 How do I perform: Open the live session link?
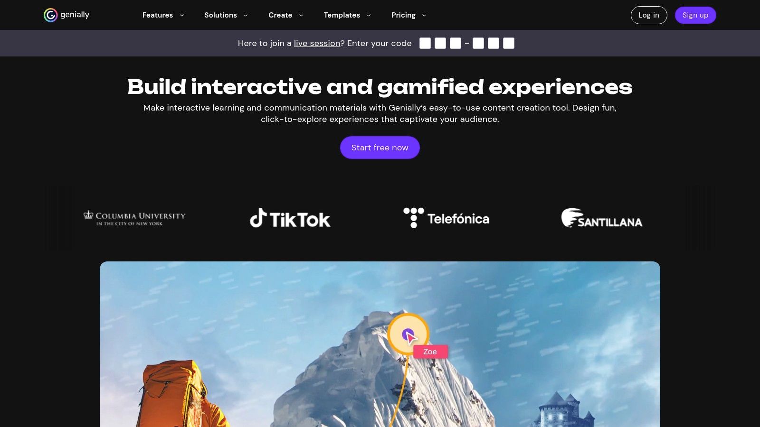pos(317,43)
